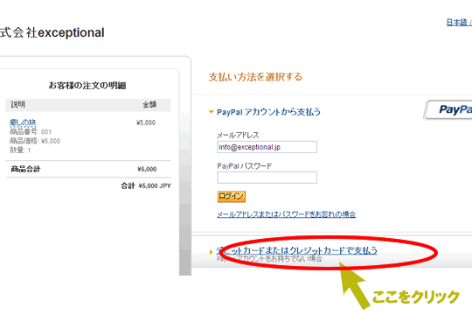
Task: Click the orange ログイン button
Action: pyautogui.click(x=231, y=196)
